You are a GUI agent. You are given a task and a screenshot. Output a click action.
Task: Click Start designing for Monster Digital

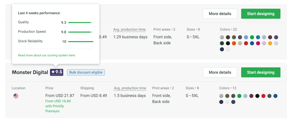point(261,72)
